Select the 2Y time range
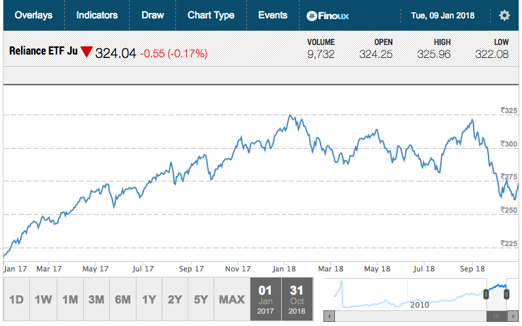This screenshot has height=326, width=522. point(175,299)
